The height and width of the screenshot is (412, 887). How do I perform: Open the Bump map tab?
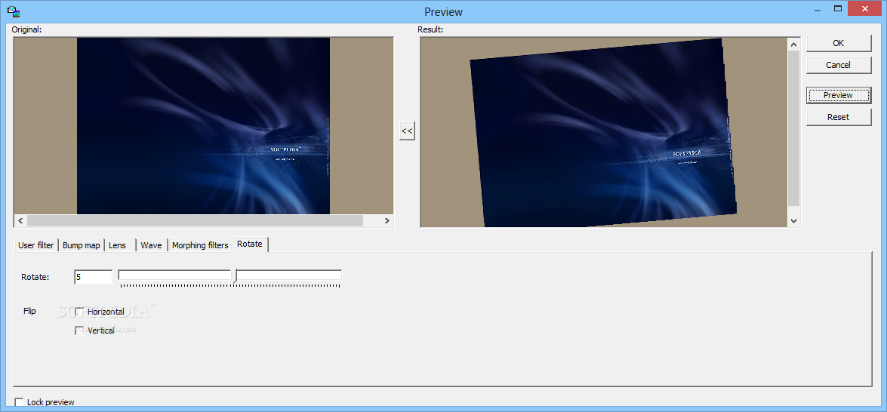[x=81, y=245]
